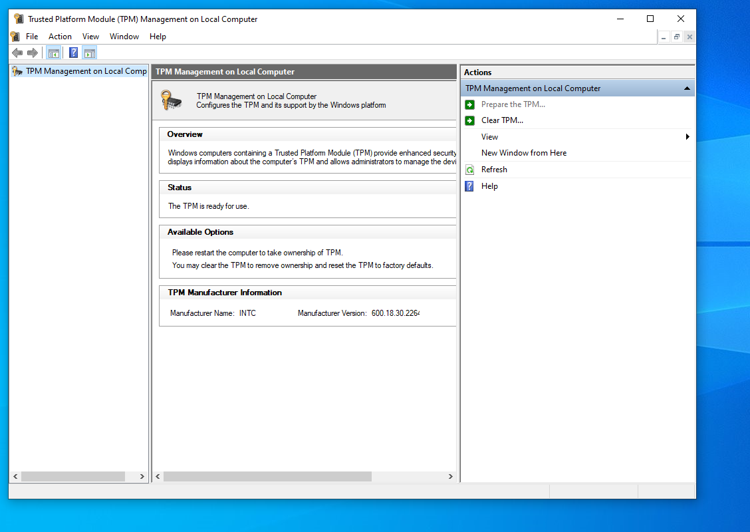The image size is (750, 532).
Task: Minimize the inner MDI child window
Action: coord(664,37)
